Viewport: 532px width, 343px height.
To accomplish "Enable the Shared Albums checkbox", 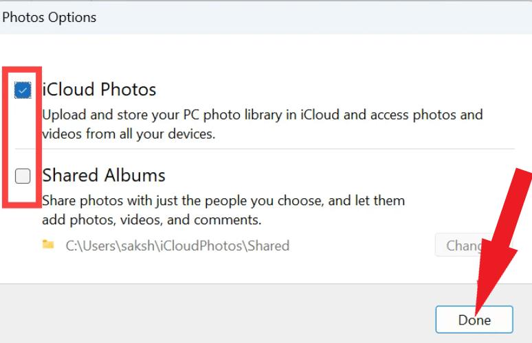I will pos(23,176).
